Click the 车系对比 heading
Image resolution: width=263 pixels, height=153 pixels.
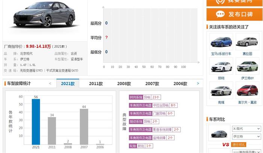[217, 119]
